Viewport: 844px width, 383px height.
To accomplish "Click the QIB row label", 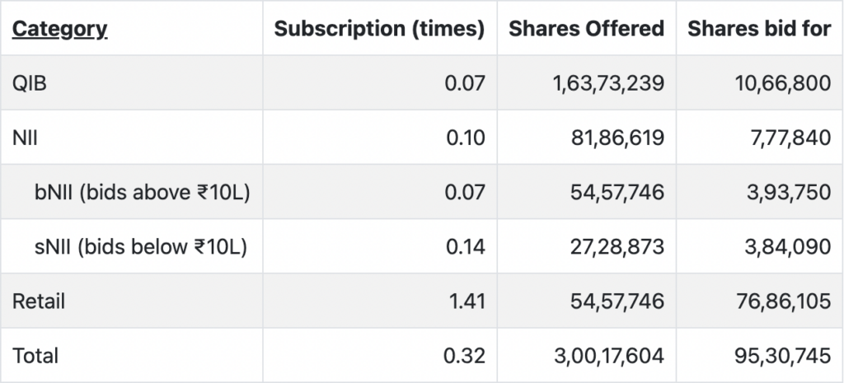I will click(x=30, y=83).
